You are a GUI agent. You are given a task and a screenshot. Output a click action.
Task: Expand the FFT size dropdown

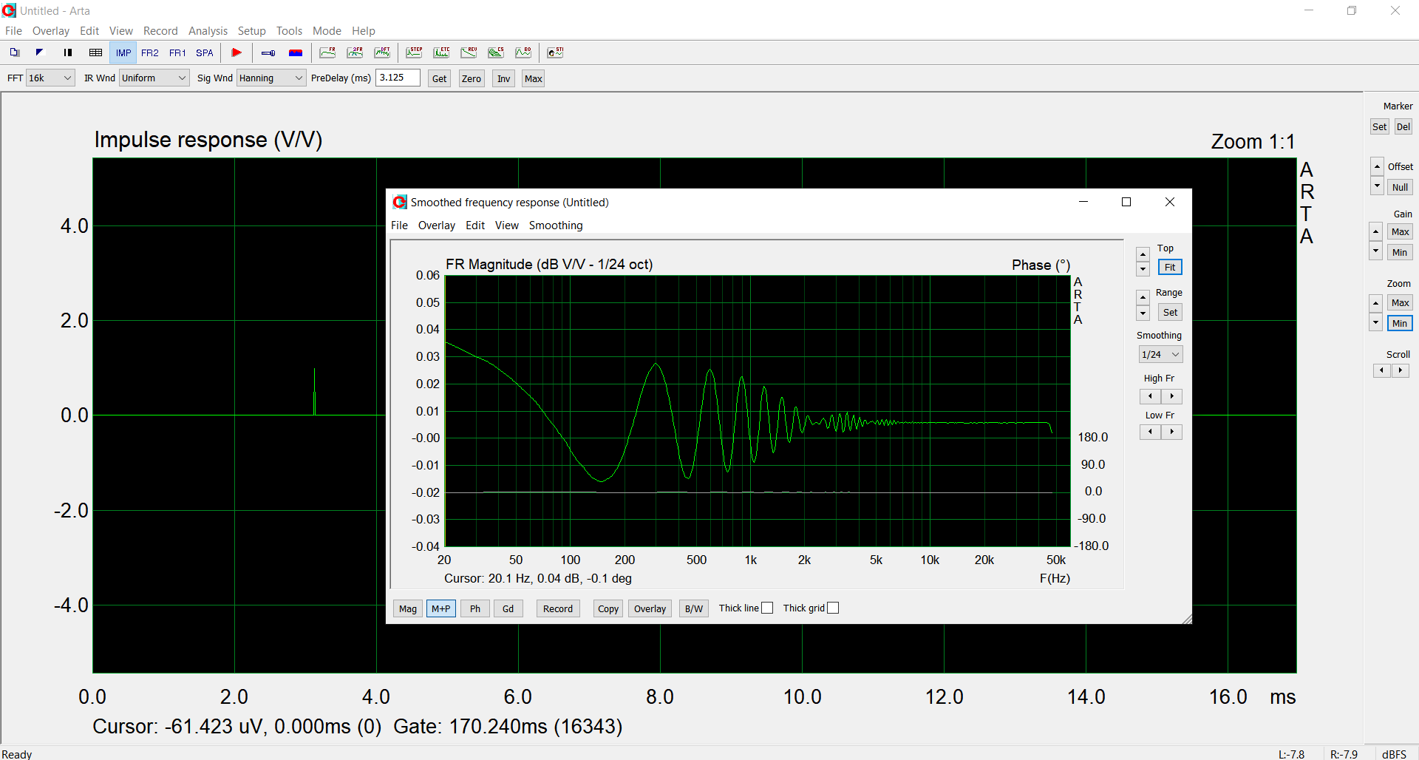[x=50, y=78]
